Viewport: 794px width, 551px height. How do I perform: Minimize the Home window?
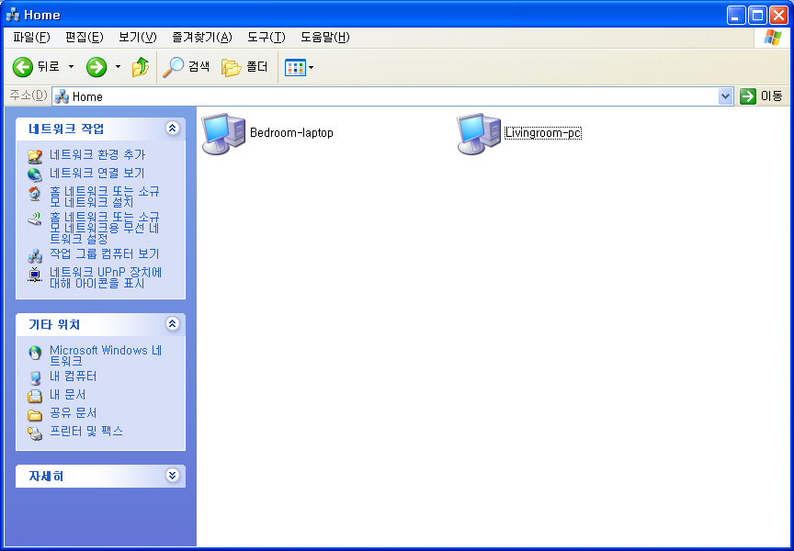pos(736,16)
